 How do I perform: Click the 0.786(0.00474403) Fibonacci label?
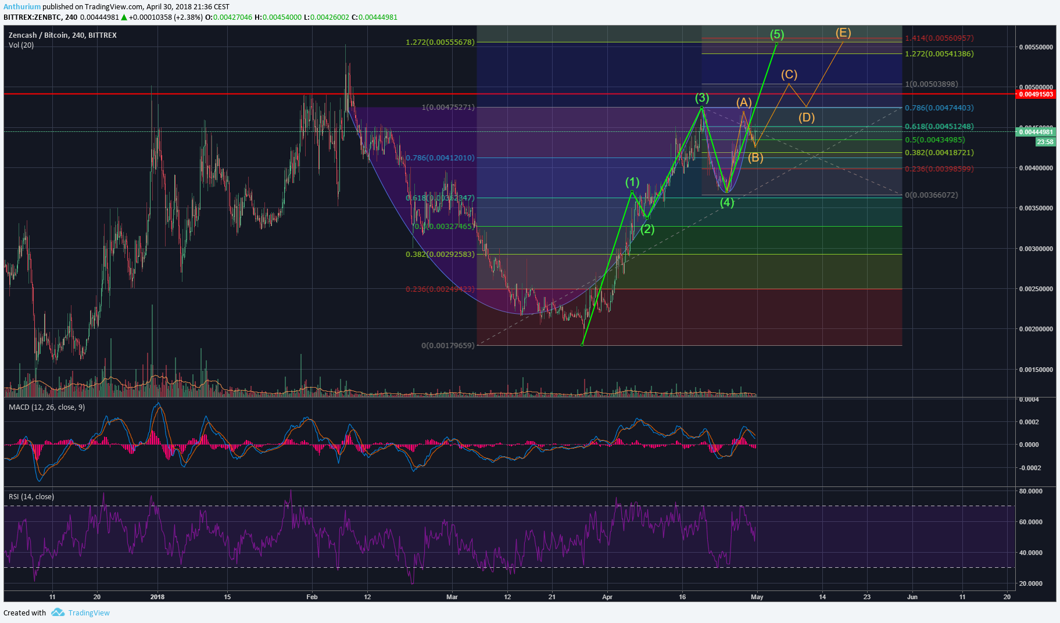pyautogui.click(x=939, y=108)
